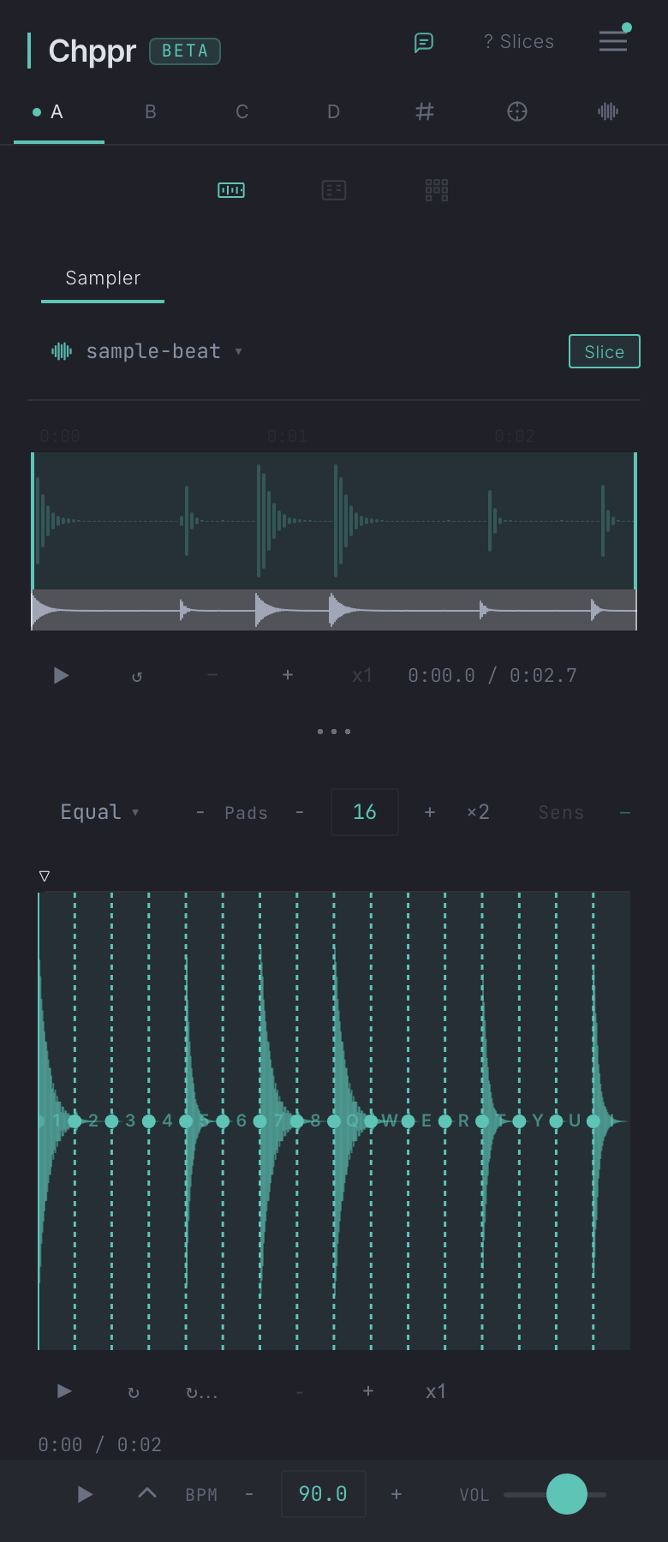Toggle loop in upper preview
668x1542 pixels.
click(137, 677)
